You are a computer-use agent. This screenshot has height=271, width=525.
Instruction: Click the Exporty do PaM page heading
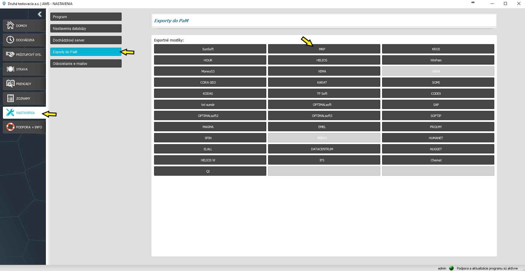point(171,20)
